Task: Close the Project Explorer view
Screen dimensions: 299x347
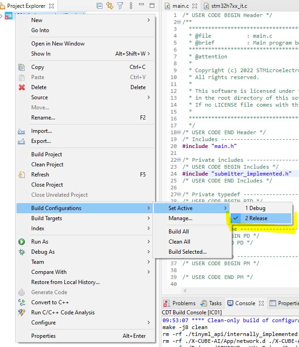Action: pyautogui.click(x=51, y=6)
